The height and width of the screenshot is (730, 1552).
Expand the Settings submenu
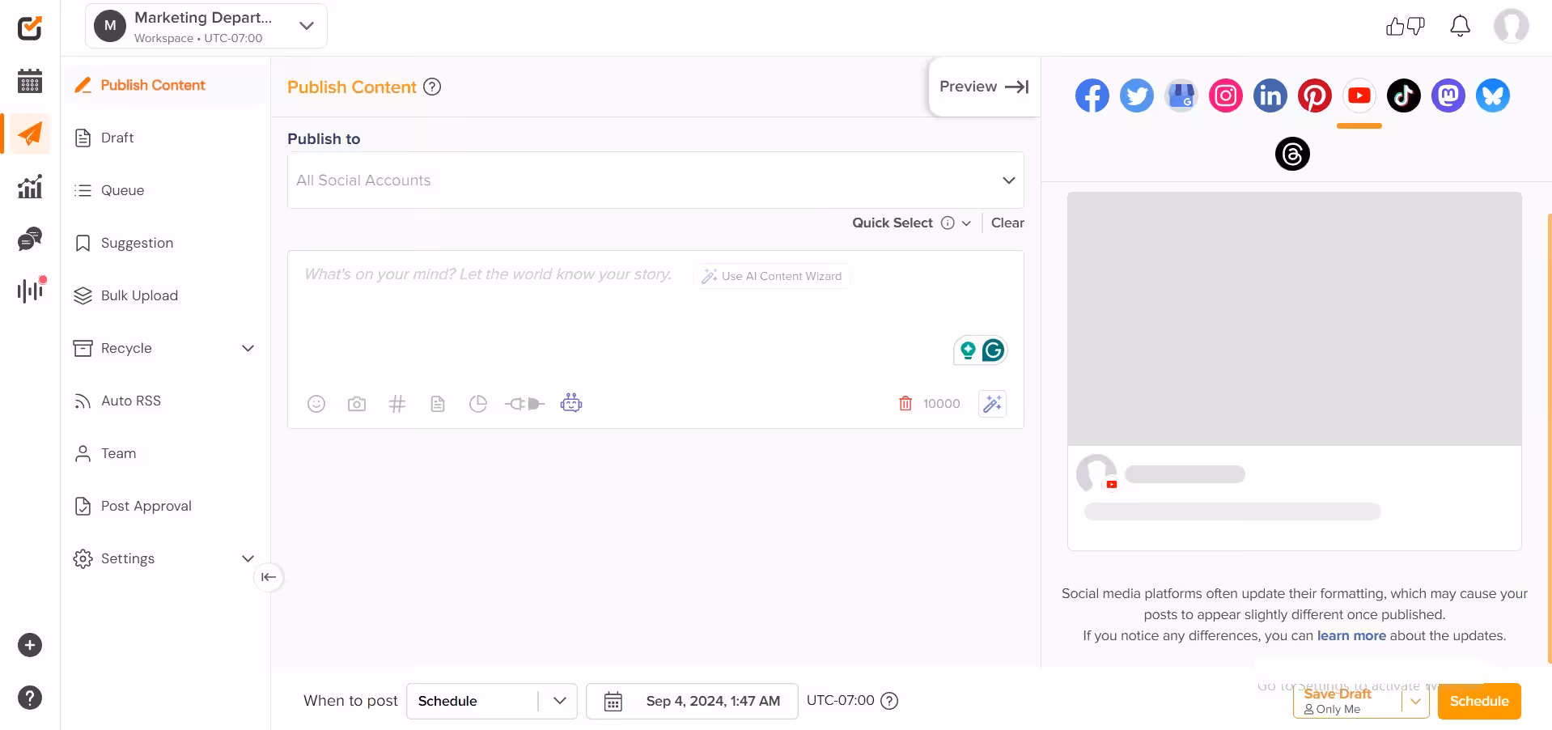[x=248, y=558]
